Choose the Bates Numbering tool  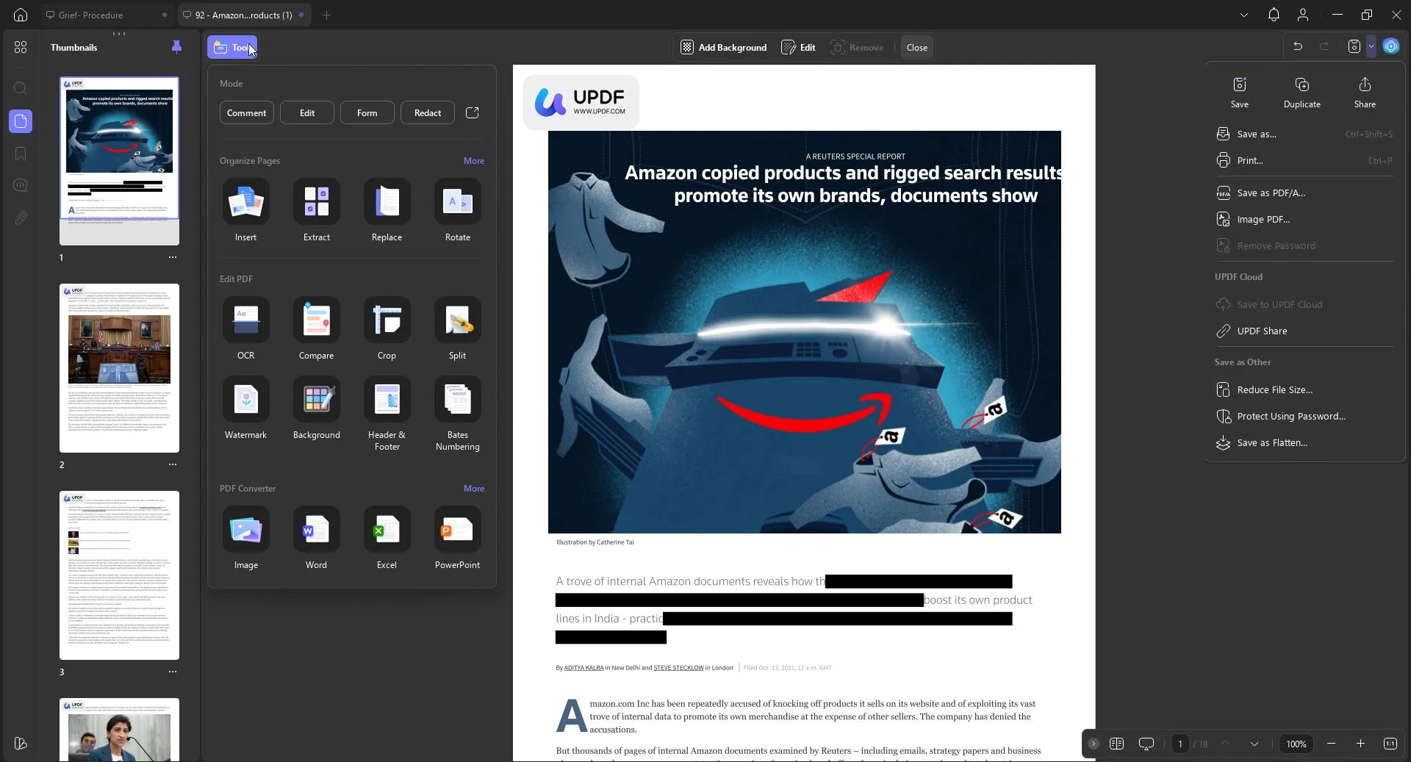457,400
